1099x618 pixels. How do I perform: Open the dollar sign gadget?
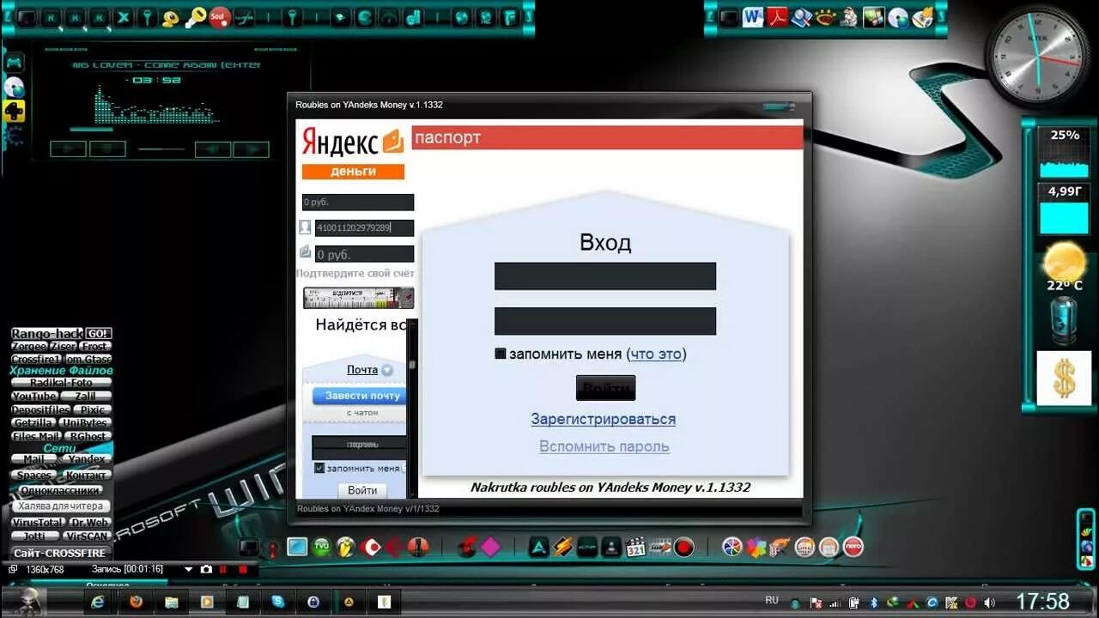1064,378
